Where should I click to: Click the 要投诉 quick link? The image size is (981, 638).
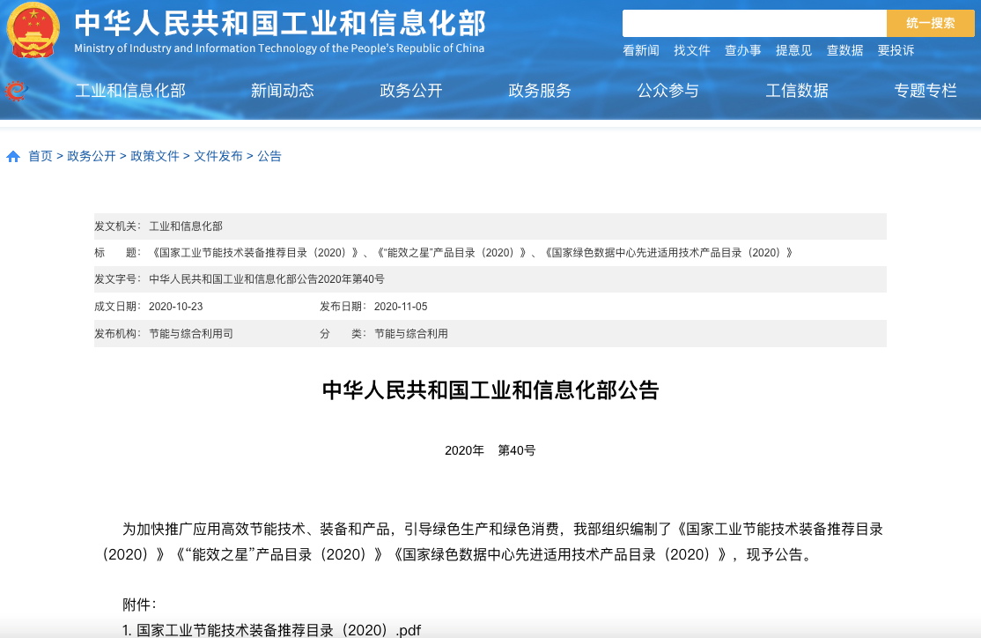pyautogui.click(x=896, y=50)
